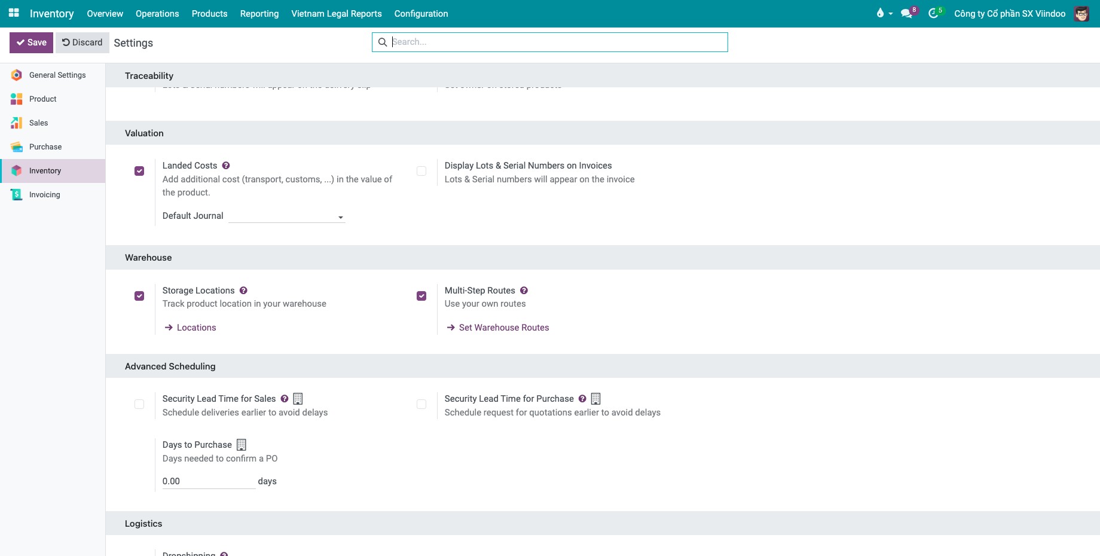Enable Security Lead Time for Sales checkbox

[x=139, y=404]
